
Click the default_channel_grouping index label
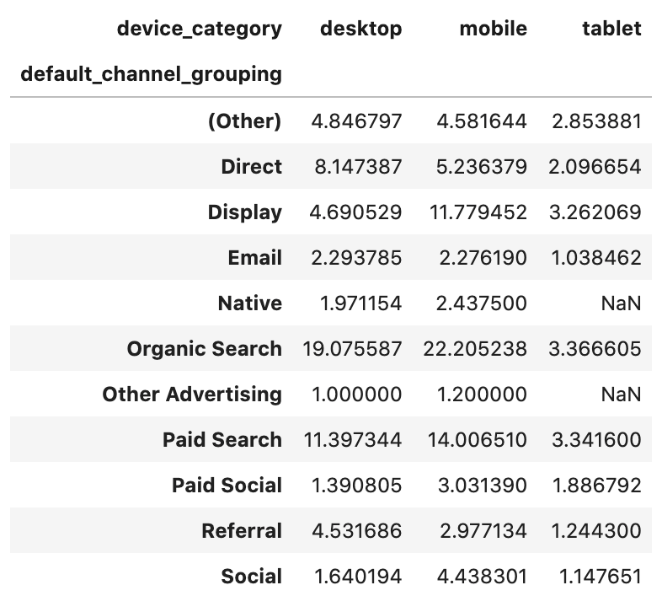click(151, 74)
